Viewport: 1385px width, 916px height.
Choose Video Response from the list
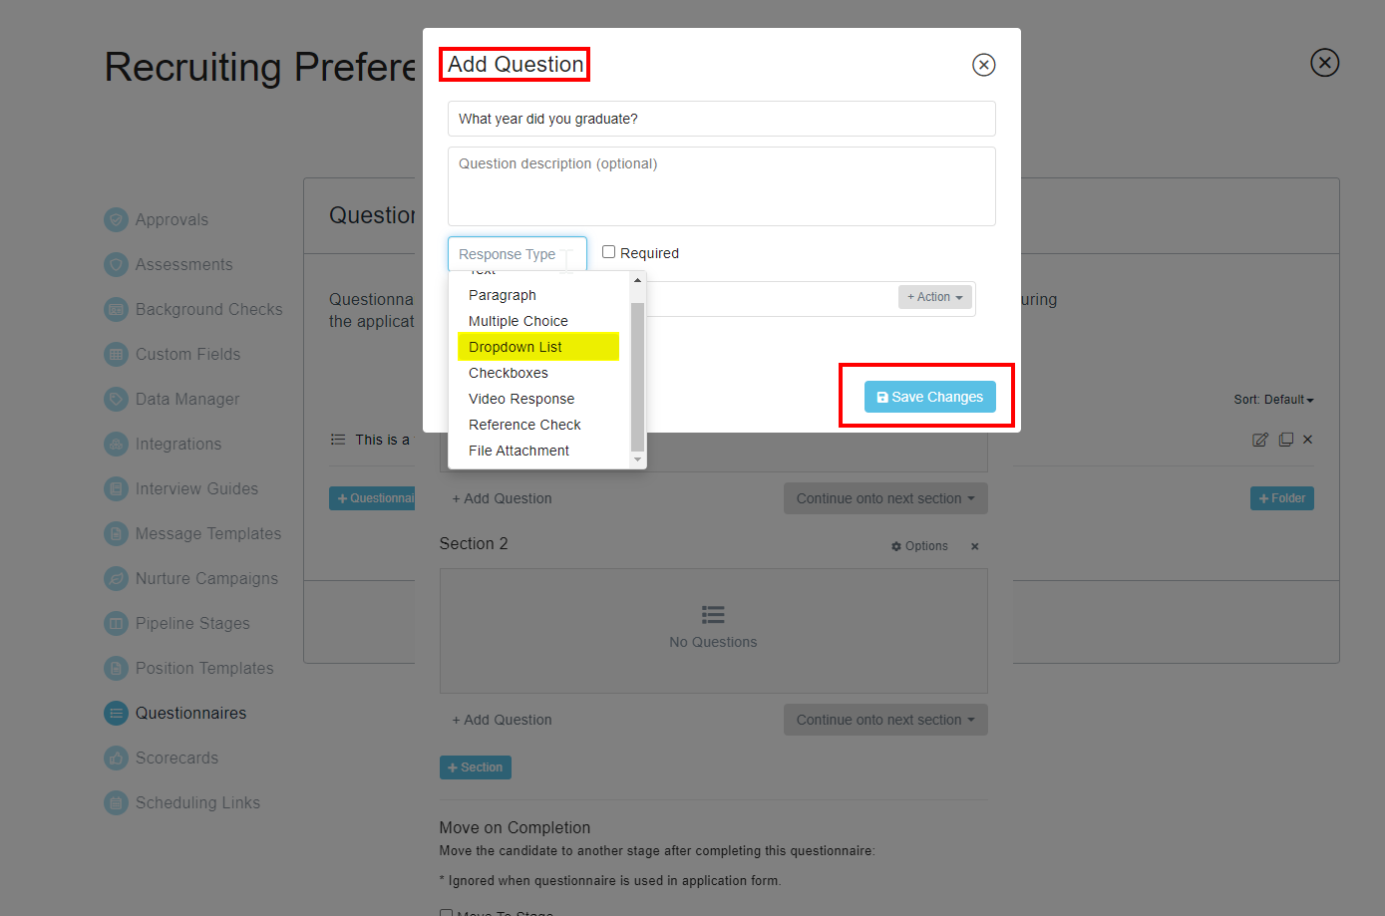coord(520,398)
